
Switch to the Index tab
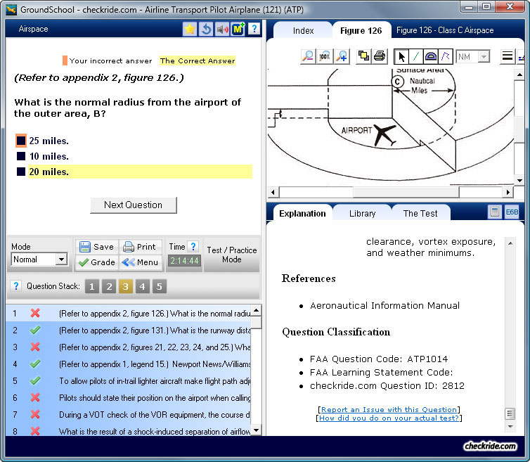point(303,31)
